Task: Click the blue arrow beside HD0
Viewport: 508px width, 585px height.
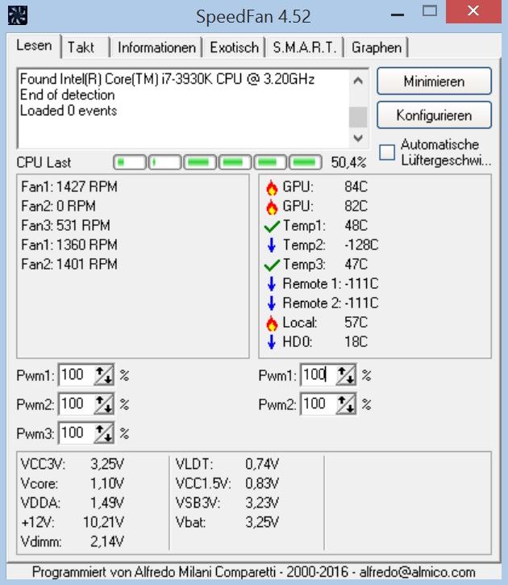Action: pos(271,342)
